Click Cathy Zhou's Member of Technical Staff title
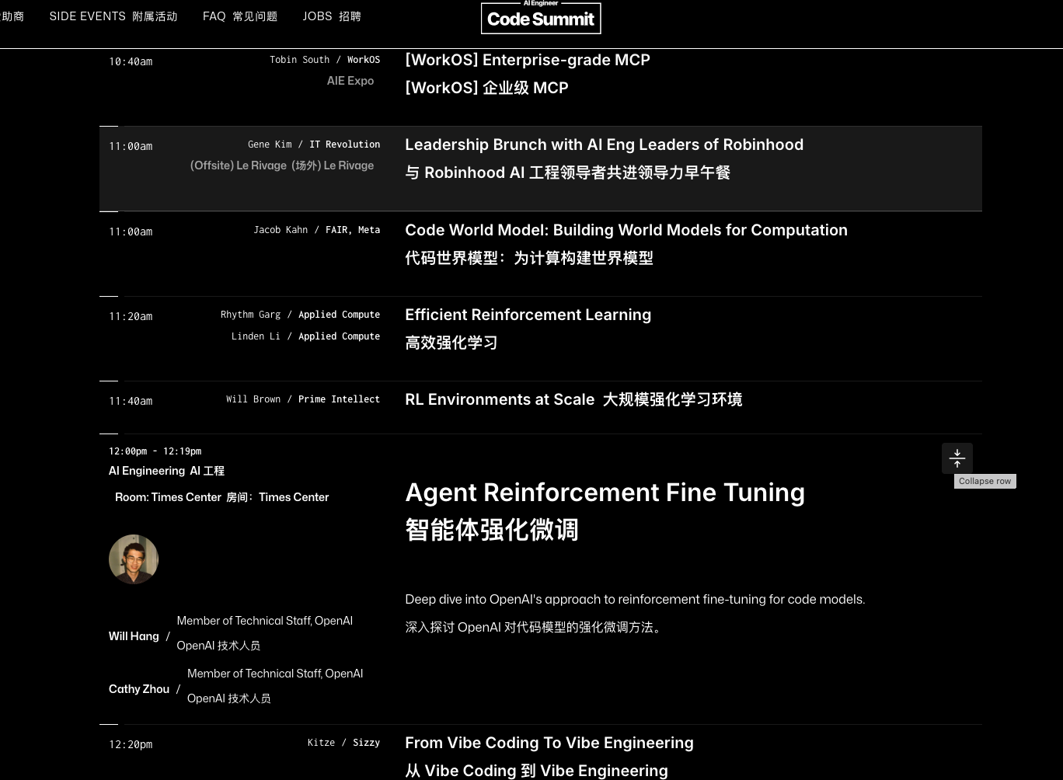 tap(275, 674)
